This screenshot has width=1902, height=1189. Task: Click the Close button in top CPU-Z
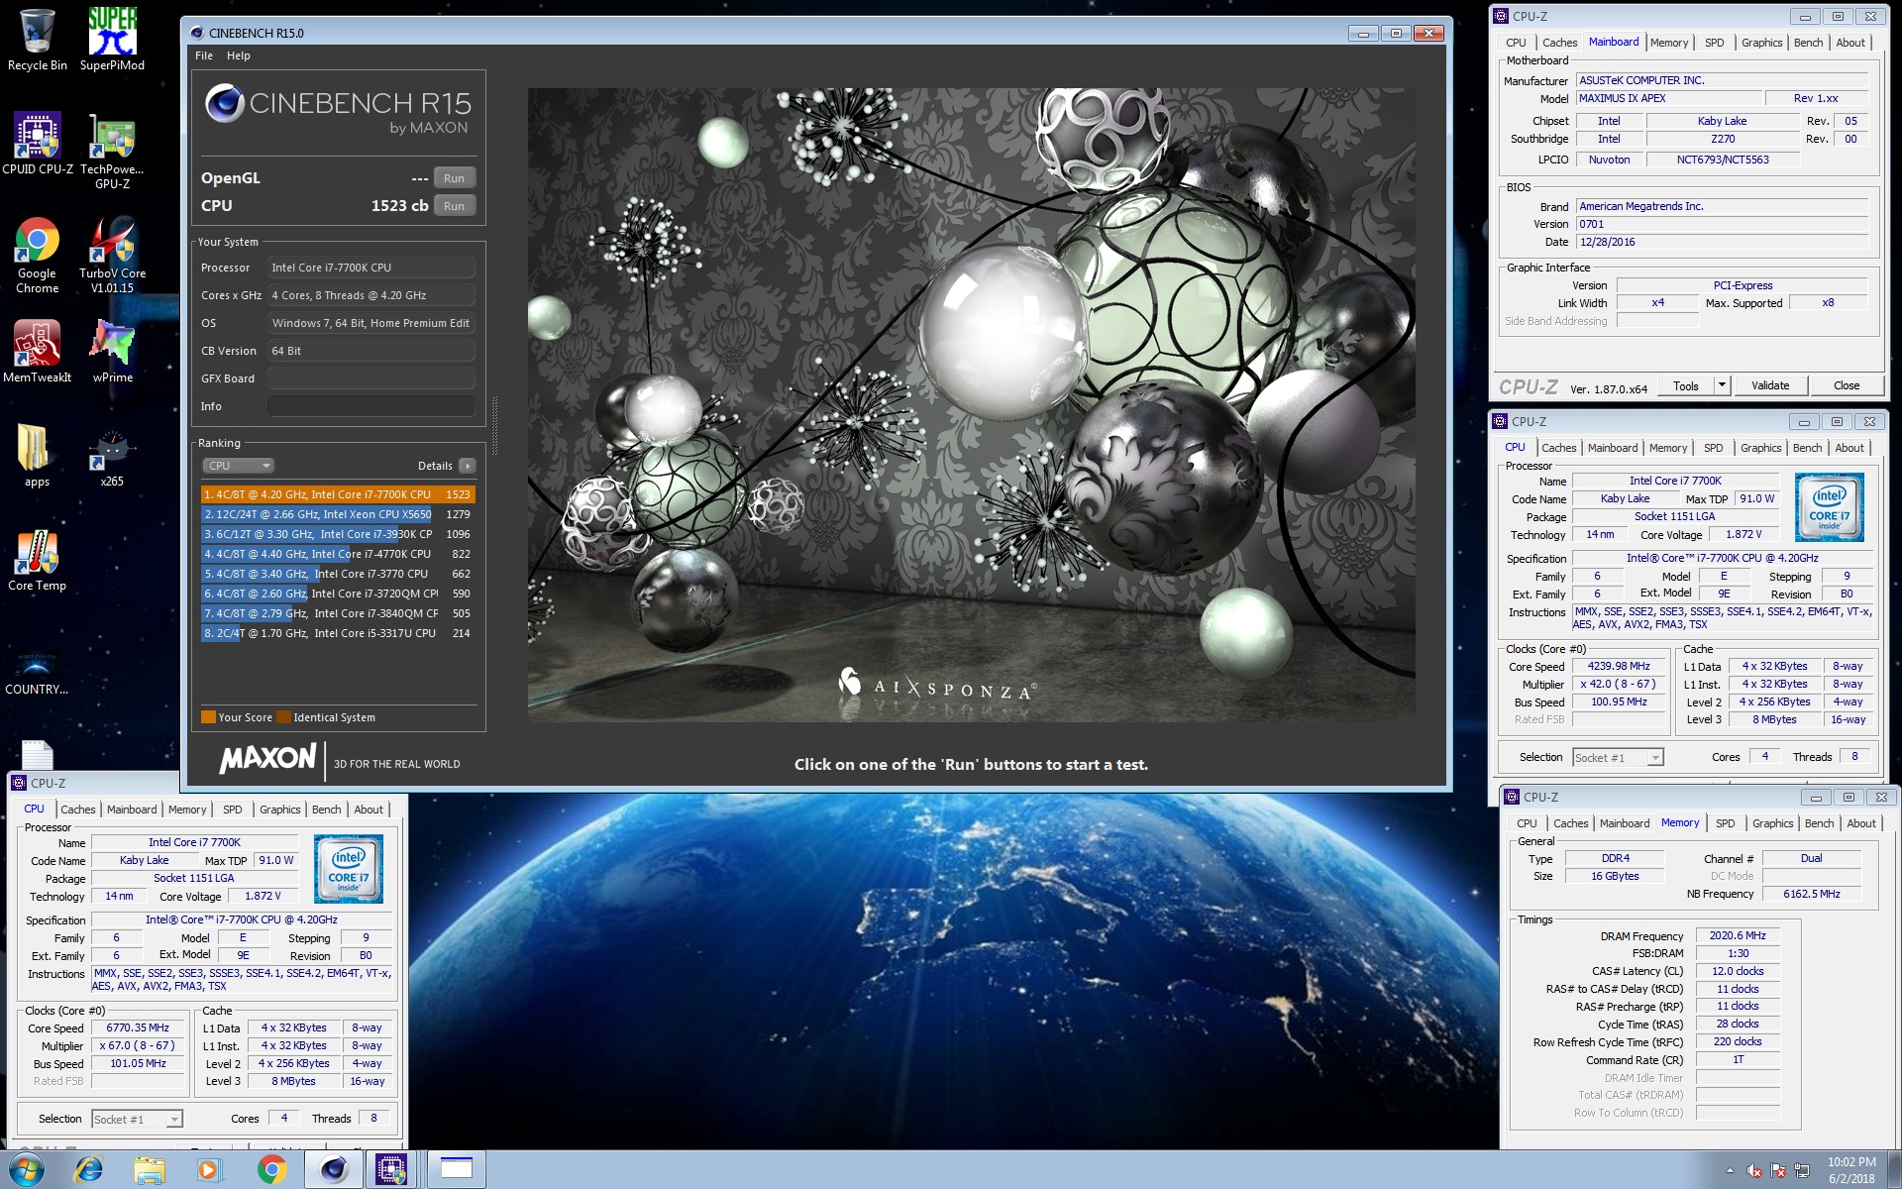[x=1847, y=385]
